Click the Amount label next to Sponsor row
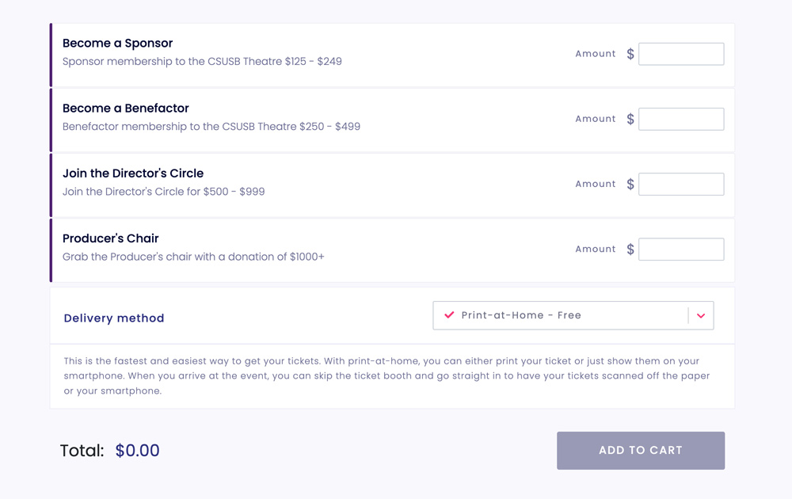The image size is (792, 499). [596, 53]
